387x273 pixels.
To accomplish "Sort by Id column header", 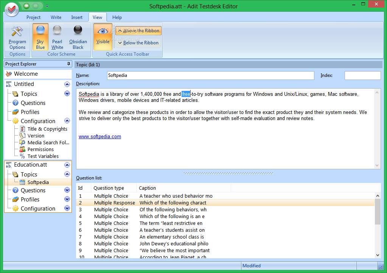I will tap(84, 188).
